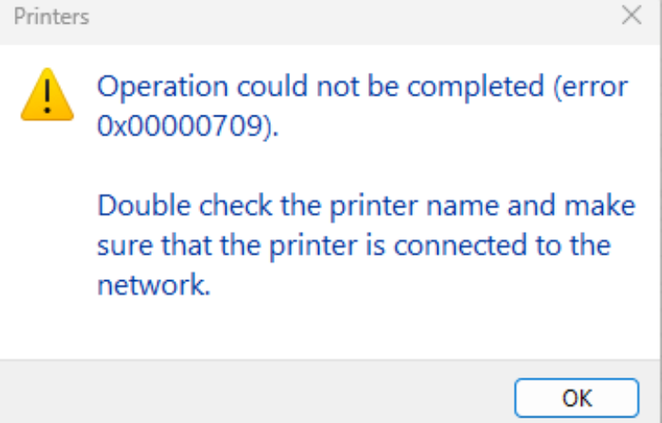Click the Printers title text
The width and height of the screenshot is (662, 423).
click(51, 16)
